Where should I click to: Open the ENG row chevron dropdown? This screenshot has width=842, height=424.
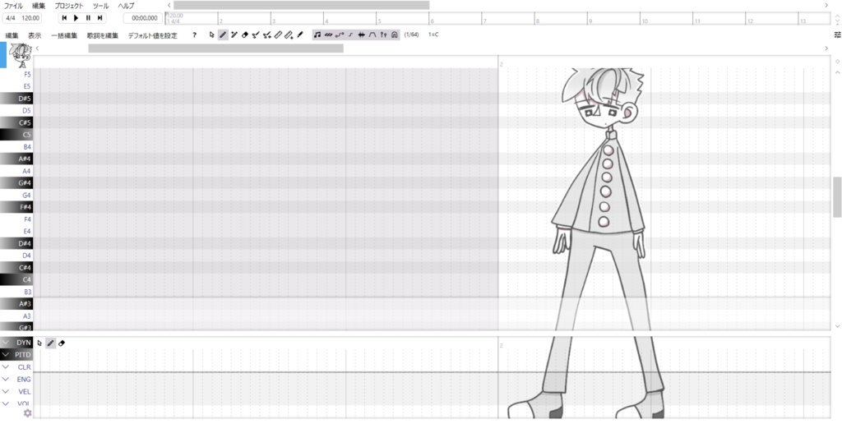click(x=6, y=380)
